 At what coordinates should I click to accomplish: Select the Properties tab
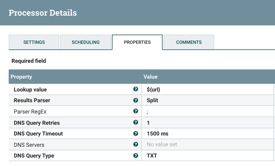pos(137,42)
